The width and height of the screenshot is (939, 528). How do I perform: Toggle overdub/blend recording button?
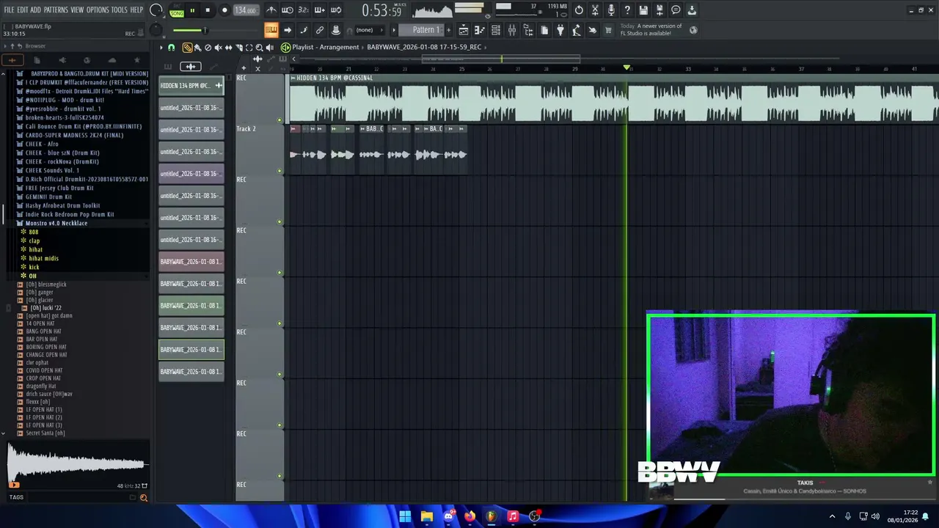click(x=320, y=10)
